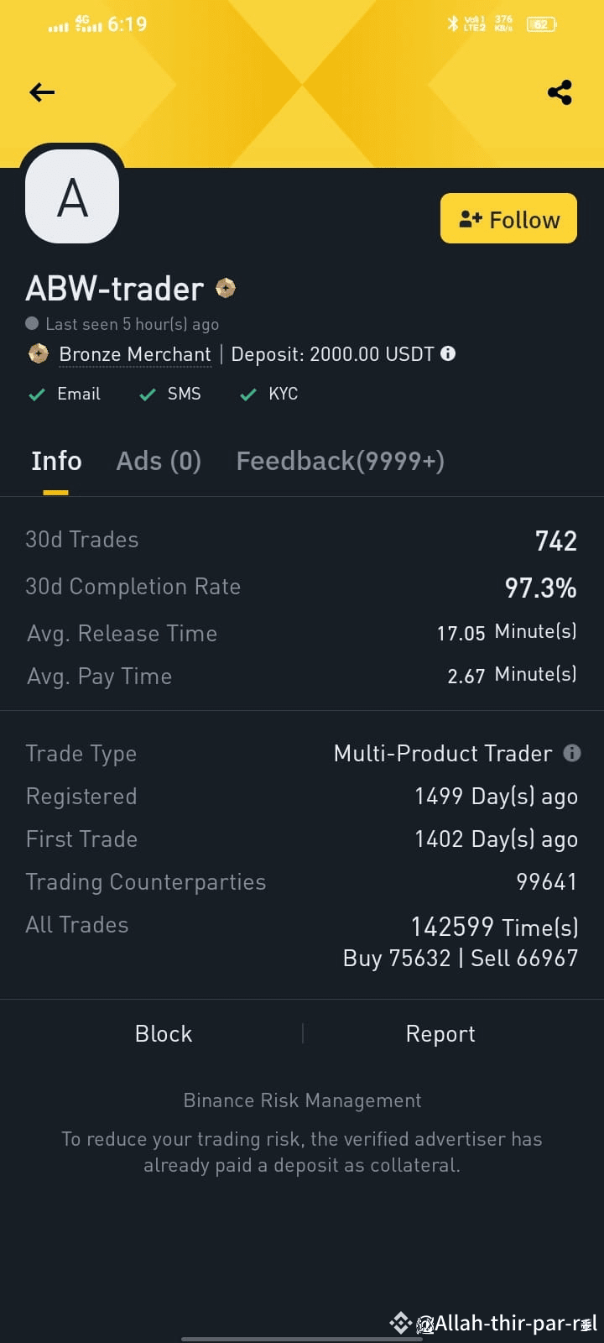Viewport: 604px width, 1343px height.
Task: Tap the Multi-Product Trader info icon
Action: [x=572, y=753]
